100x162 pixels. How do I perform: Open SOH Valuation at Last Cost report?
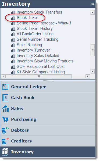click(41, 66)
